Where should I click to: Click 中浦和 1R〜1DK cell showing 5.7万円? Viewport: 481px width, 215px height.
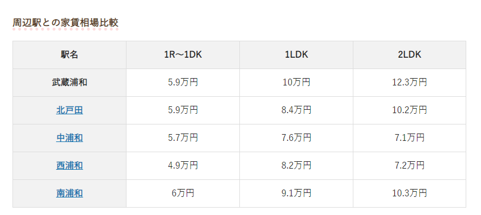[183, 138]
